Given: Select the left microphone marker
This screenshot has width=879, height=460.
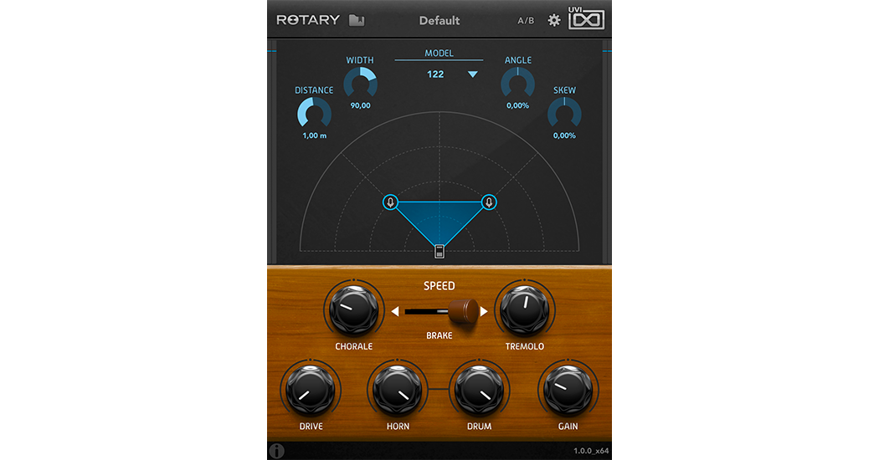Looking at the screenshot, I should point(390,202).
